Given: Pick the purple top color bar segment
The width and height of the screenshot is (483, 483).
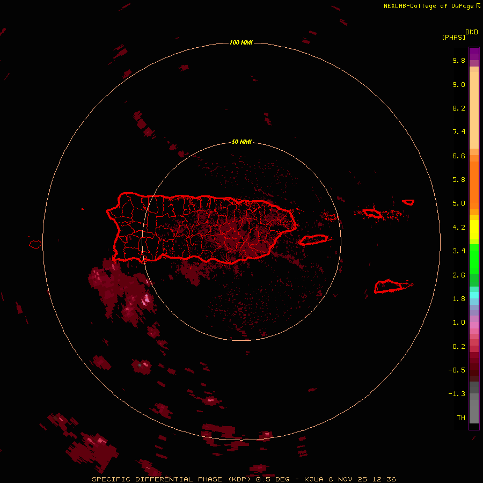Looking at the screenshot, I should 474,54.
